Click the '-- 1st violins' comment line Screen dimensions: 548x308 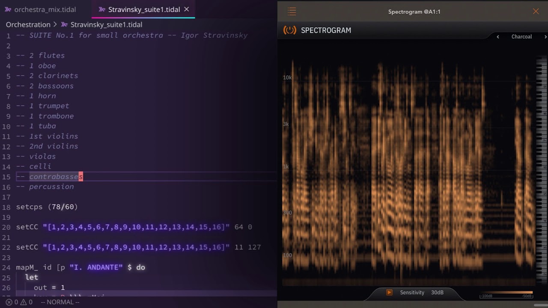(x=47, y=136)
